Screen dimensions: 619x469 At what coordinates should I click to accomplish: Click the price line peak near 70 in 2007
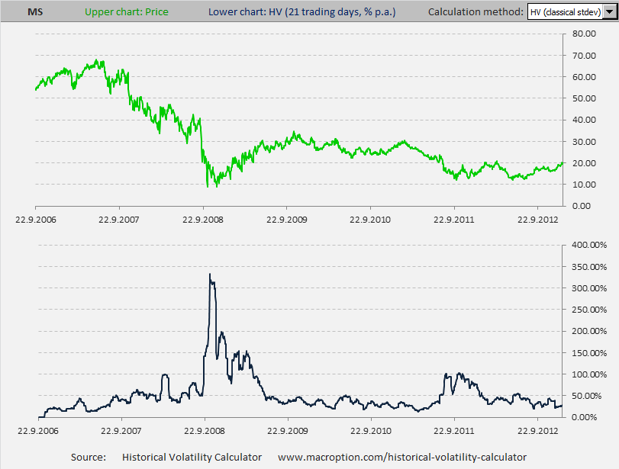click(97, 60)
